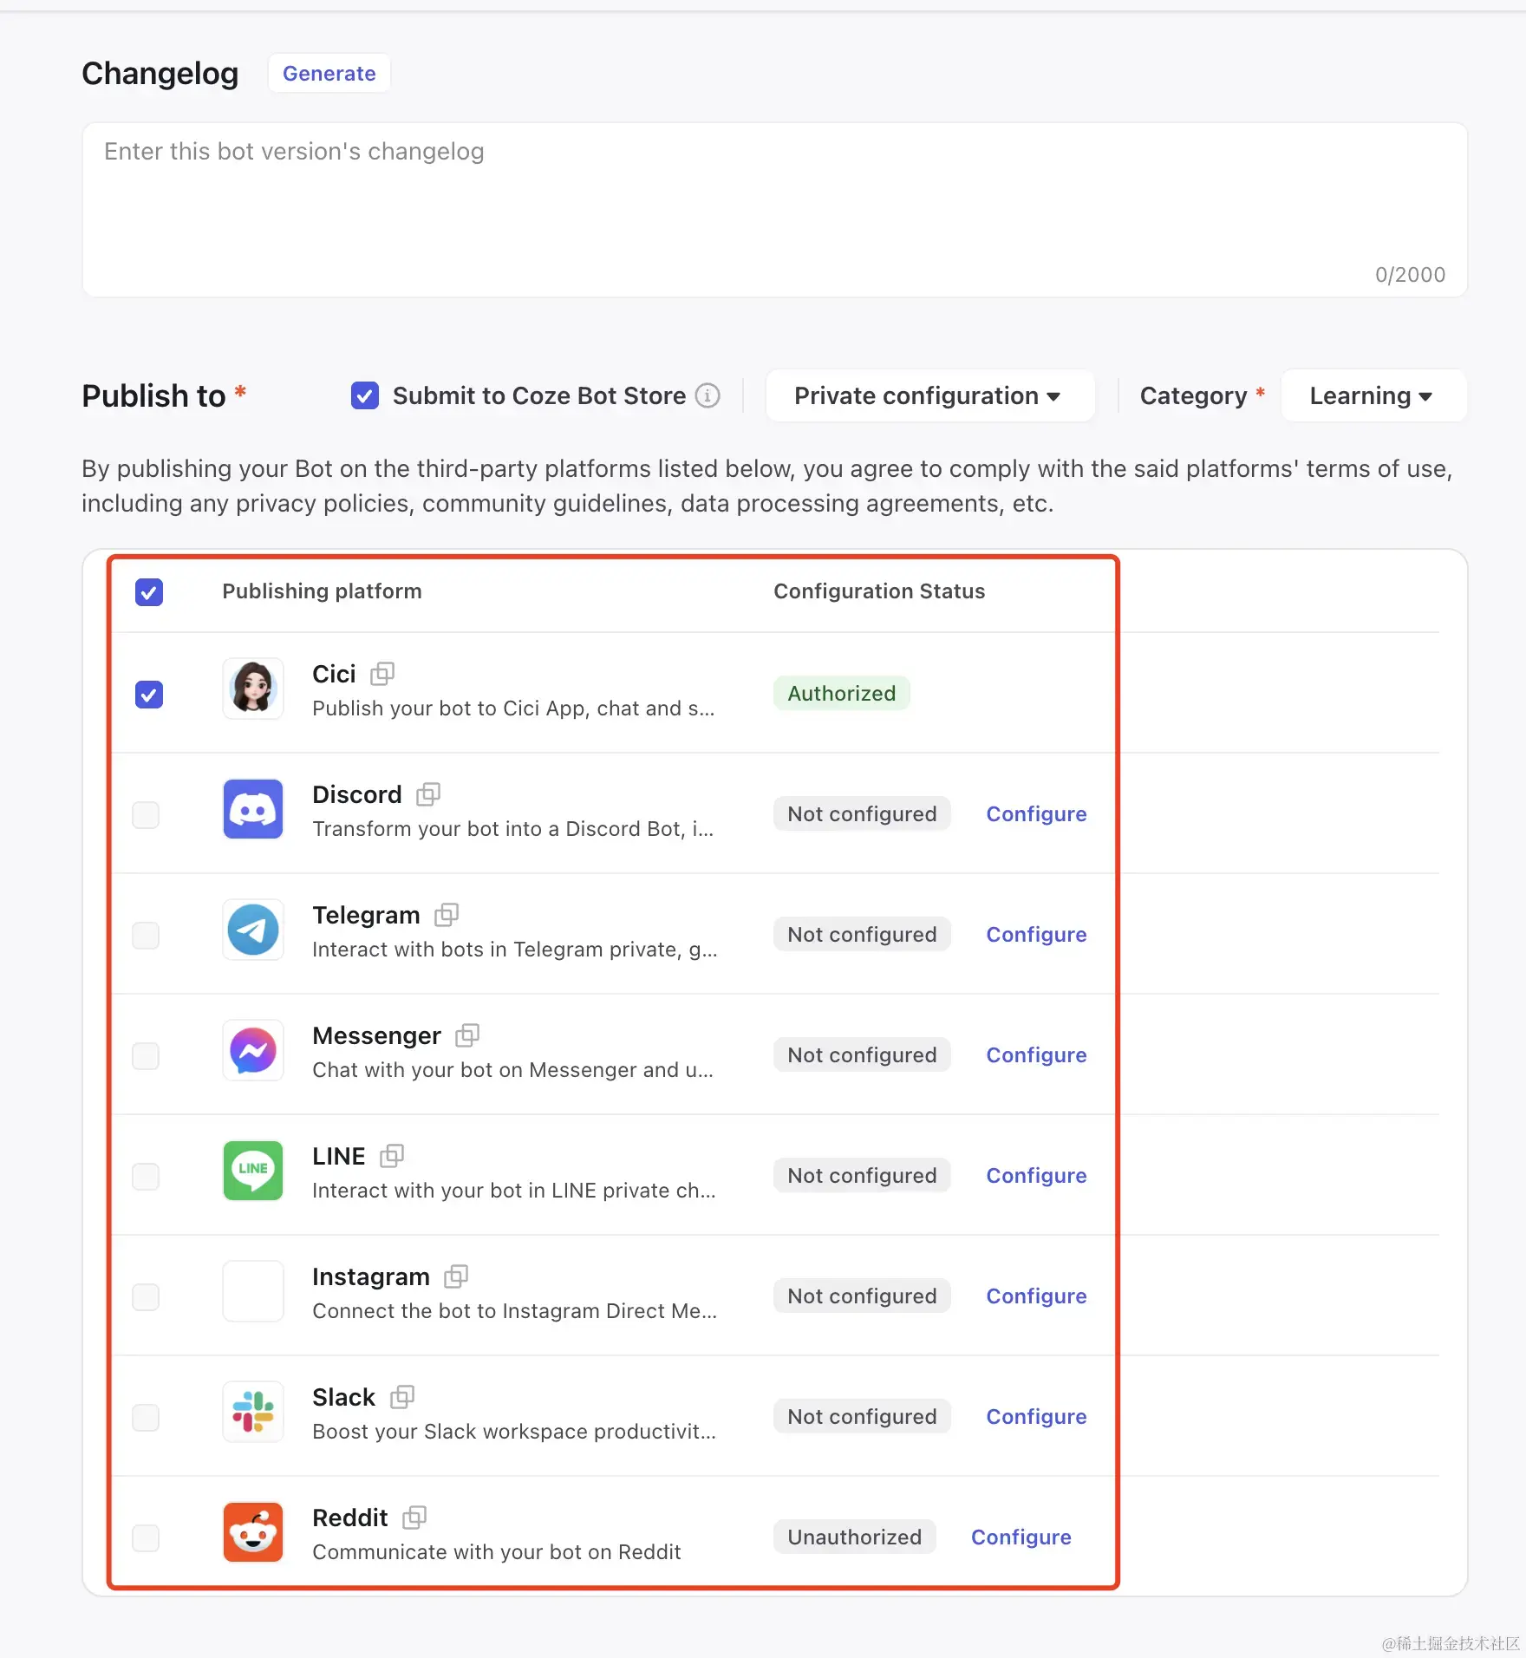Check the Discord platform checkbox
1526x1658 pixels.
[x=146, y=815]
